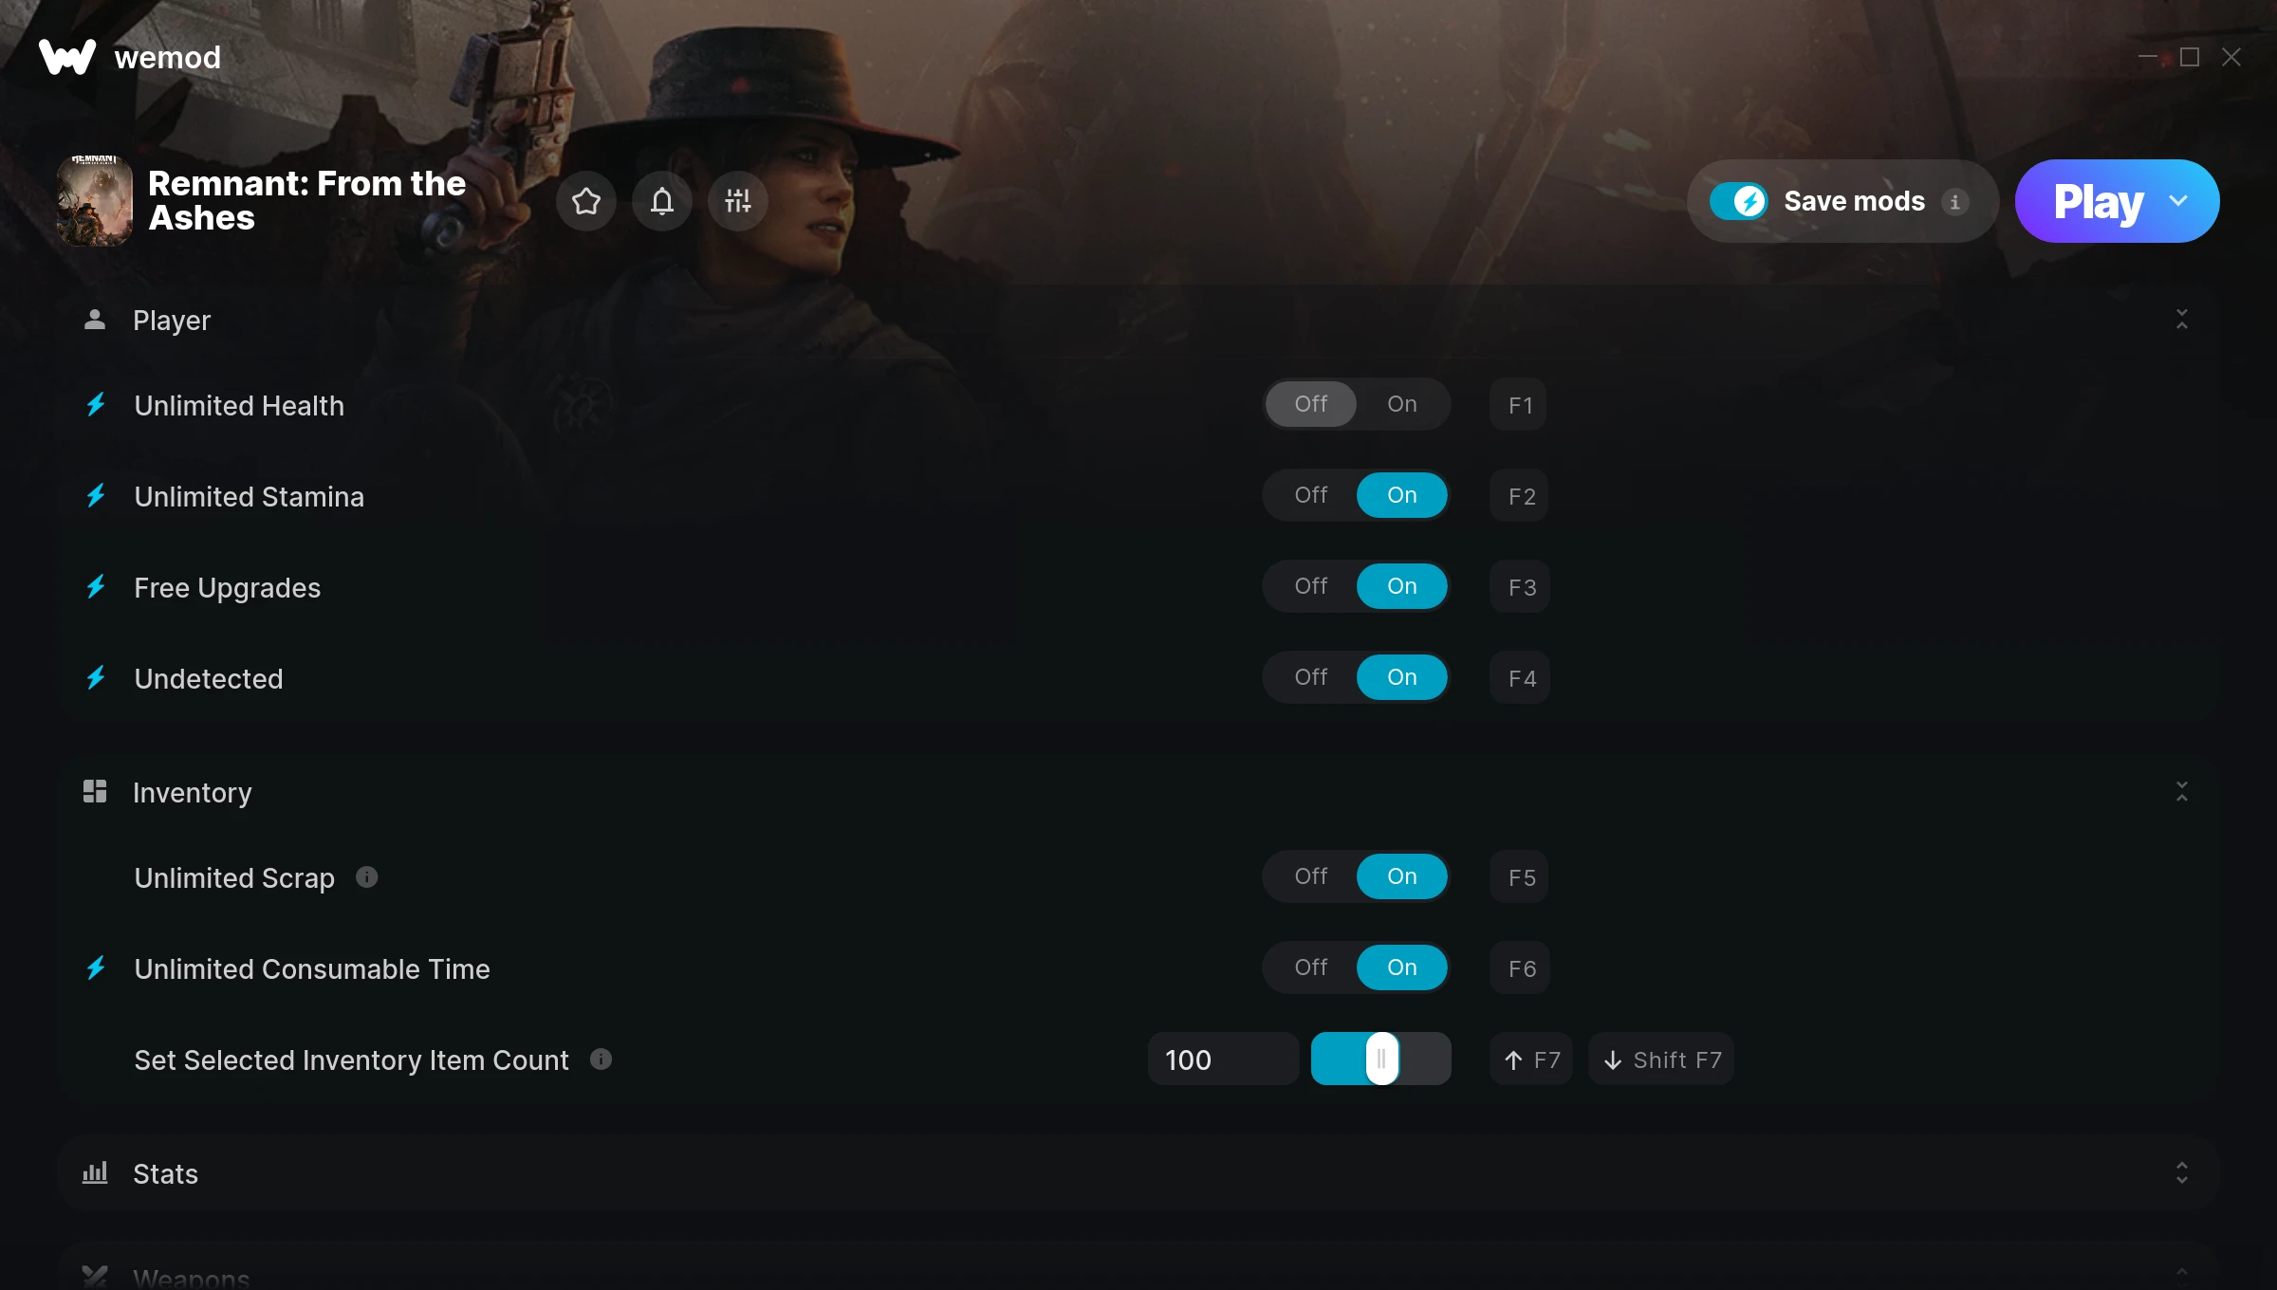Adjust the inventory item count slider
This screenshot has width=2277, height=1290.
(1381, 1059)
